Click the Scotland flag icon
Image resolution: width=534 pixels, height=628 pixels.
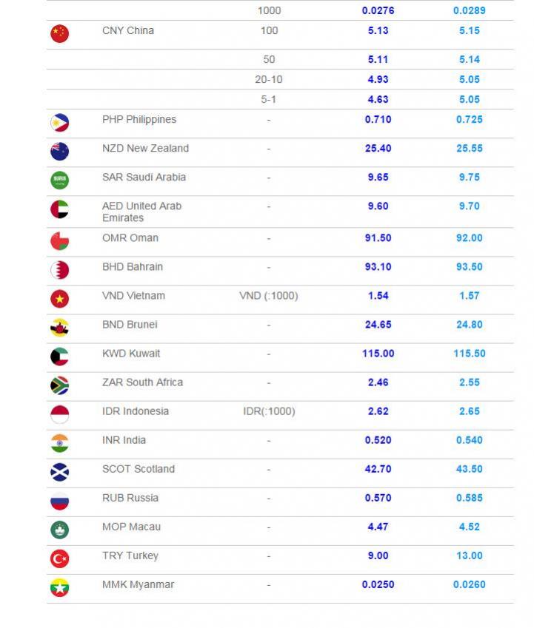(60, 472)
